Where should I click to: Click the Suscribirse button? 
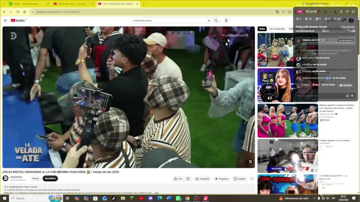[x=50, y=178]
